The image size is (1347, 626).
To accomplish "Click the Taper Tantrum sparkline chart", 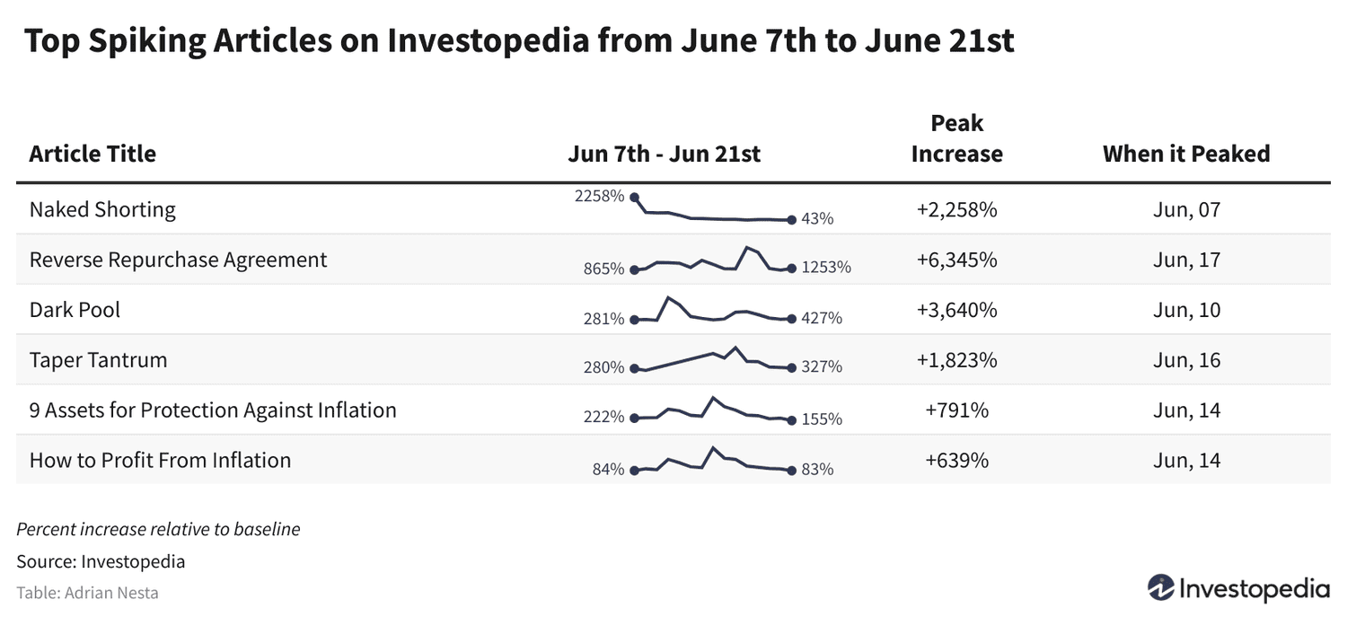I will point(712,360).
